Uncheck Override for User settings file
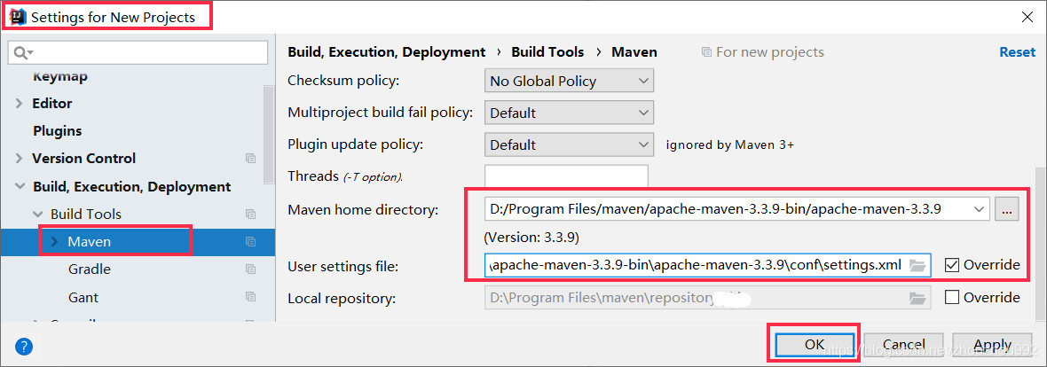This screenshot has width=1047, height=367. click(952, 266)
